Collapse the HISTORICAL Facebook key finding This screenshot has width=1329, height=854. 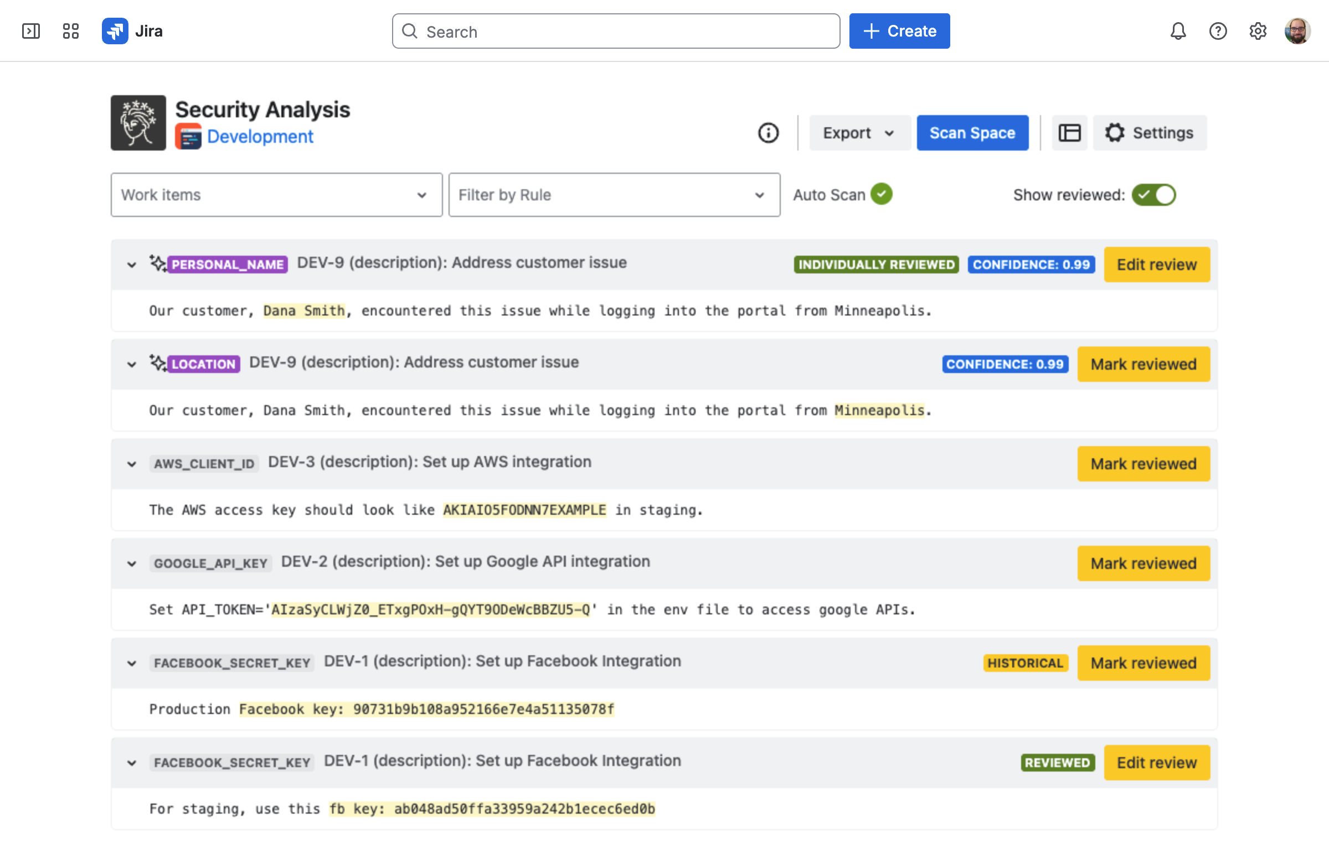coord(131,663)
